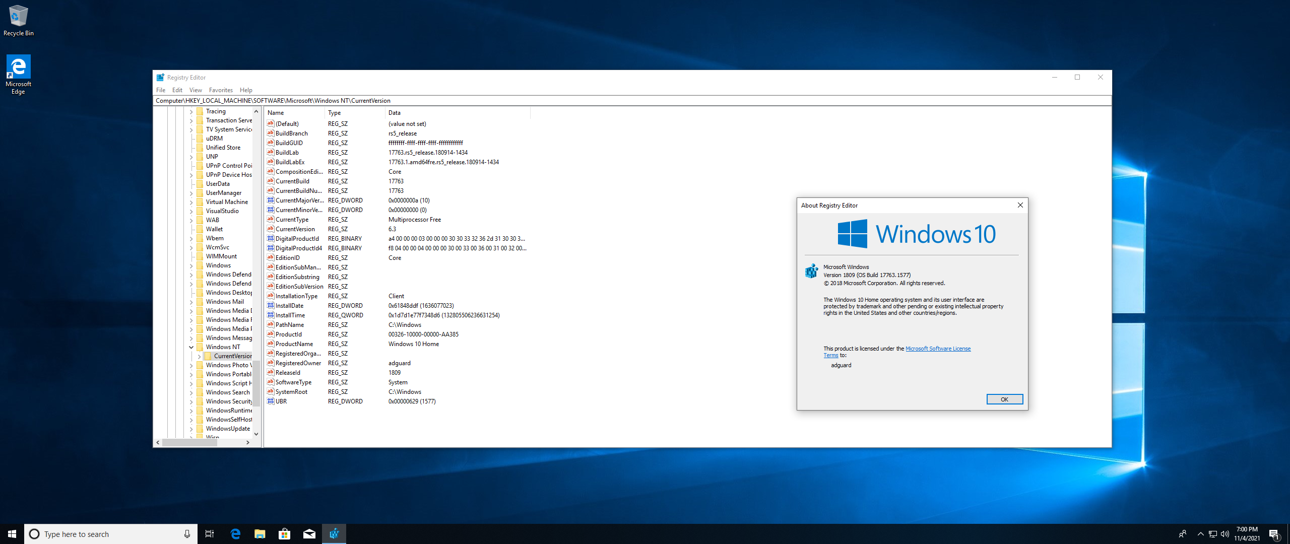The width and height of the screenshot is (1290, 544).
Task: Expand the Tracing tree node
Action: click(x=191, y=111)
